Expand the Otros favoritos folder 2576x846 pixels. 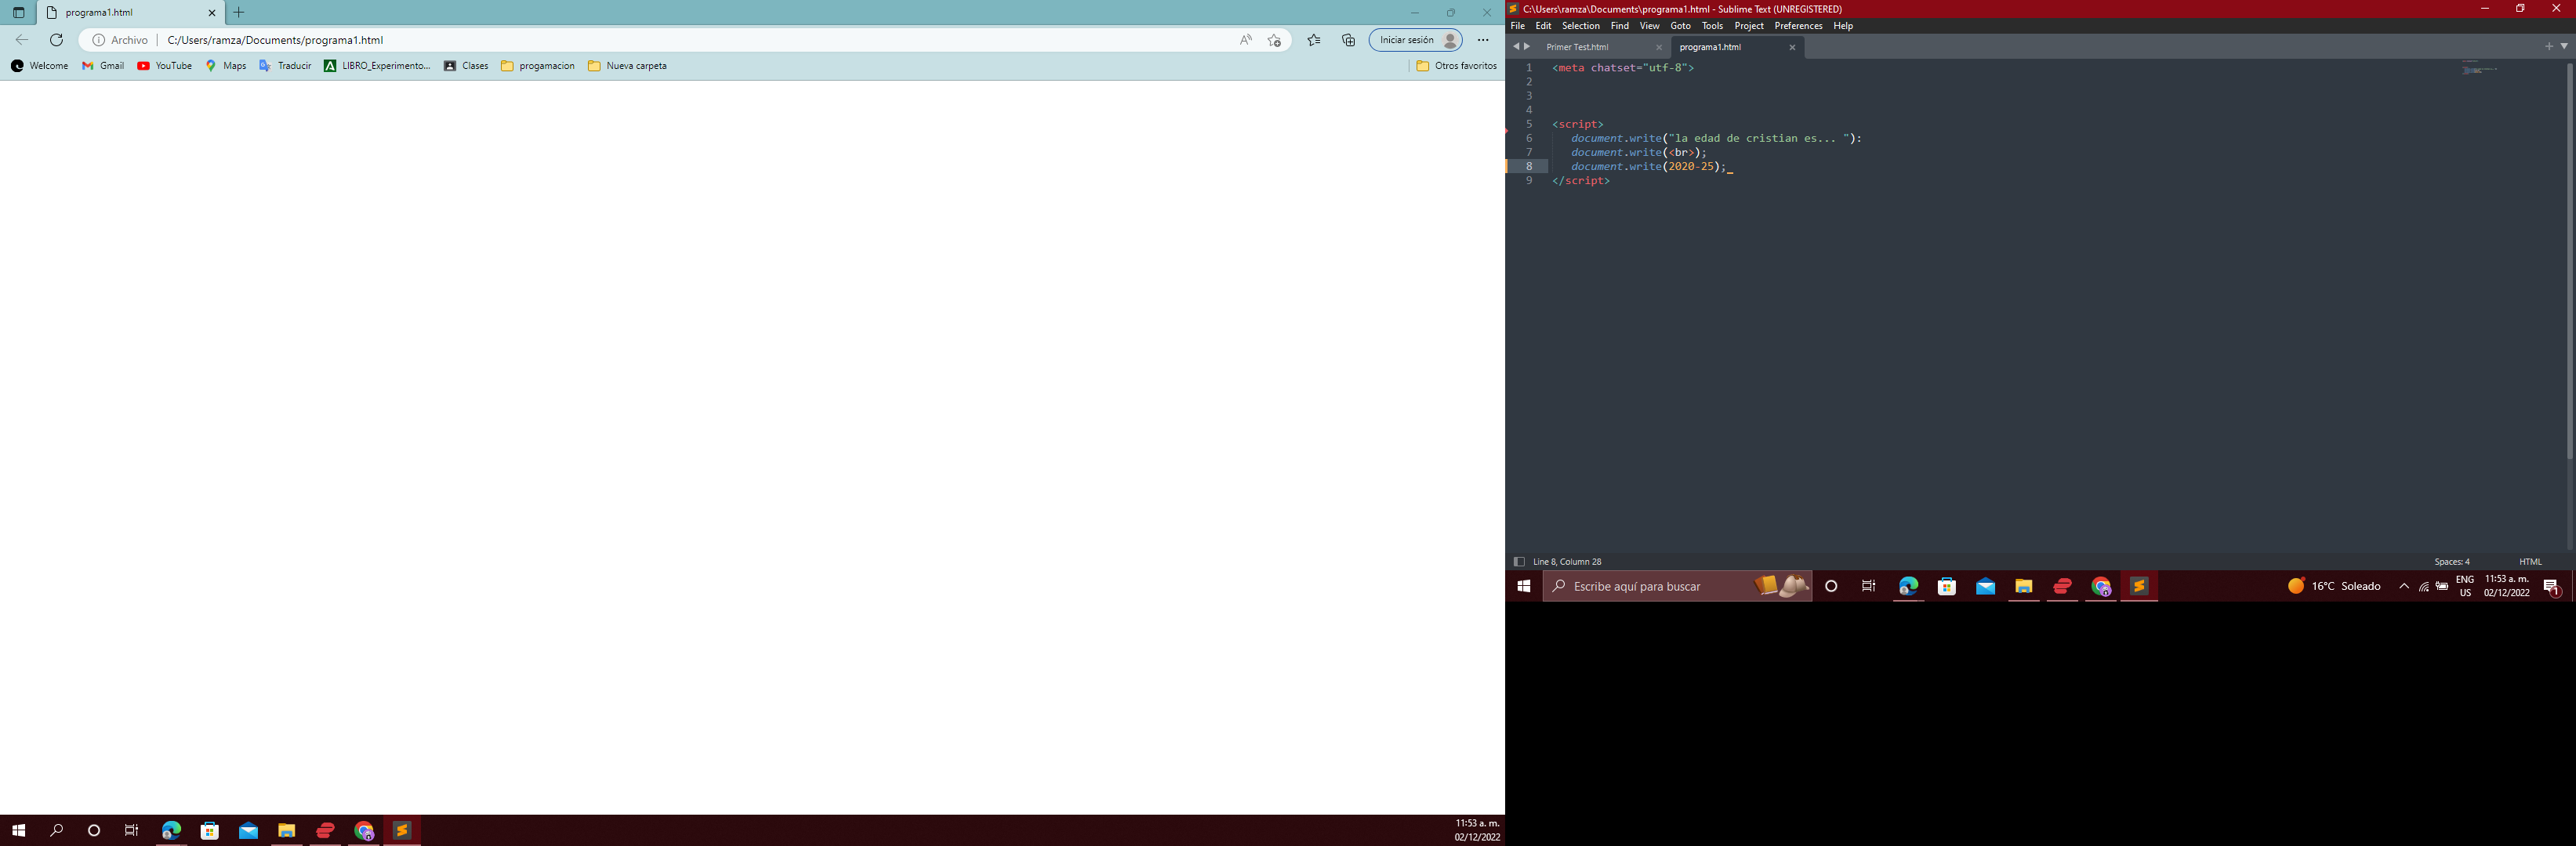pyautogui.click(x=1456, y=66)
